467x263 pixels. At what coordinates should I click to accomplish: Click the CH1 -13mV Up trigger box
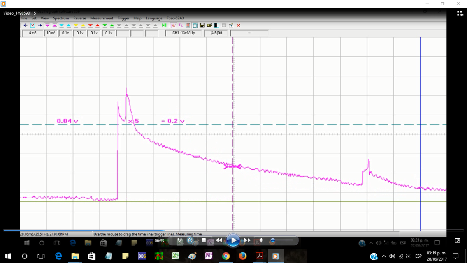(184, 33)
